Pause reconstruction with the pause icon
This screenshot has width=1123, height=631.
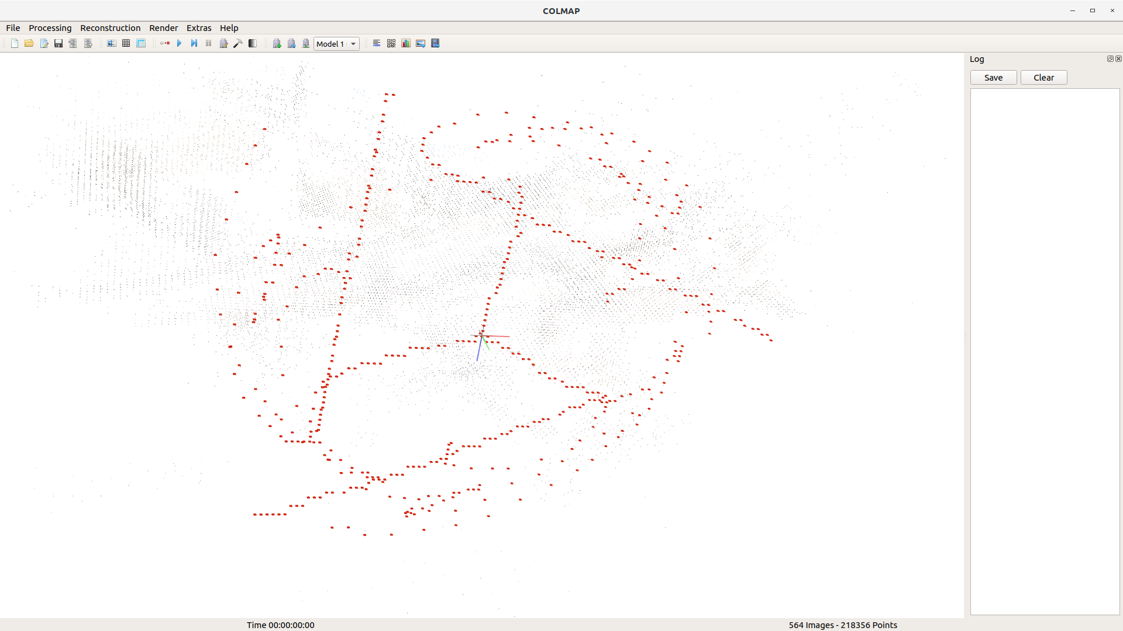pyautogui.click(x=208, y=43)
